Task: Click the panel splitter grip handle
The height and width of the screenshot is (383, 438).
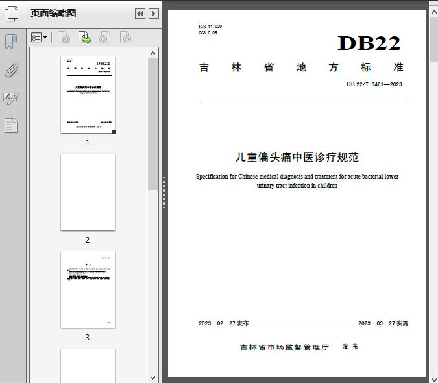Action: (x=164, y=192)
